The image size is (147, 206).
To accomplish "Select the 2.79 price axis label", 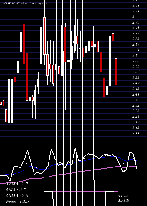I will tap(136, 44).
